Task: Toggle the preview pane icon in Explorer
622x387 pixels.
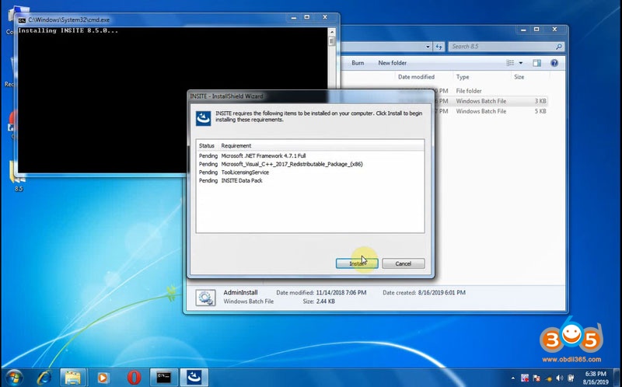Action: (536, 63)
